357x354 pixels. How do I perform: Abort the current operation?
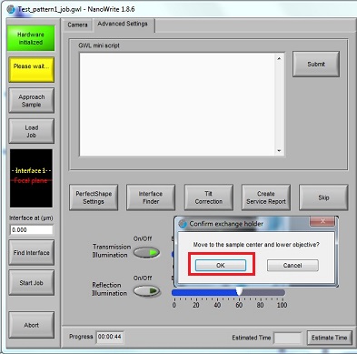coord(32,325)
